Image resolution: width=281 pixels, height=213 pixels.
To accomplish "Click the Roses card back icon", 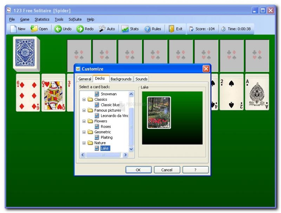I will point(97,126).
